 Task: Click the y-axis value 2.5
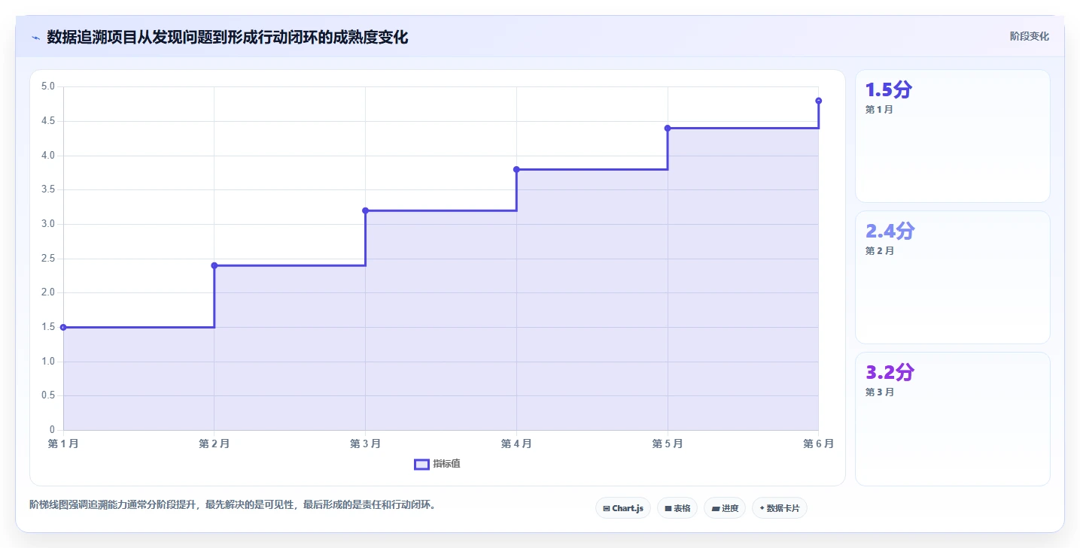point(48,259)
